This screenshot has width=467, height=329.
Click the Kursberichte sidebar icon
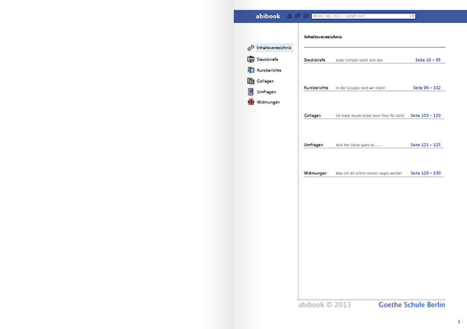pyautogui.click(x=251, y=70)
